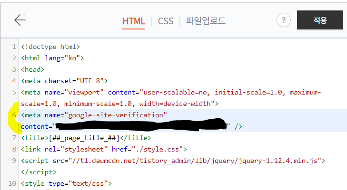Switch to the CSS tab
The width and height of the screenshot is (347, 190).
click(x=166, y=21)
